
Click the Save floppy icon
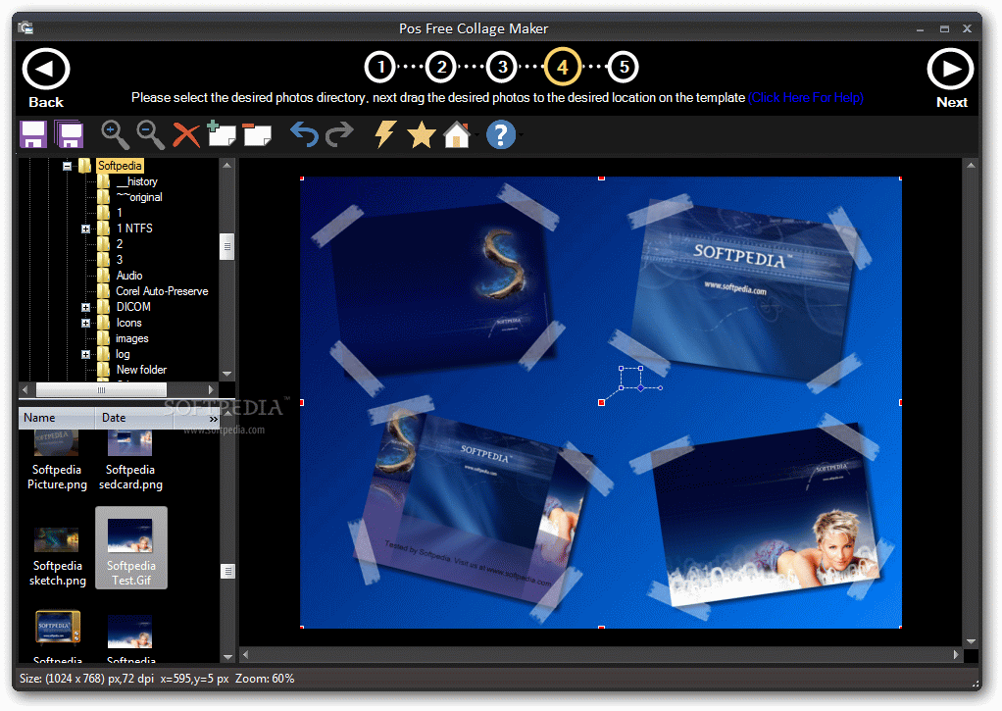pos(33,134)
